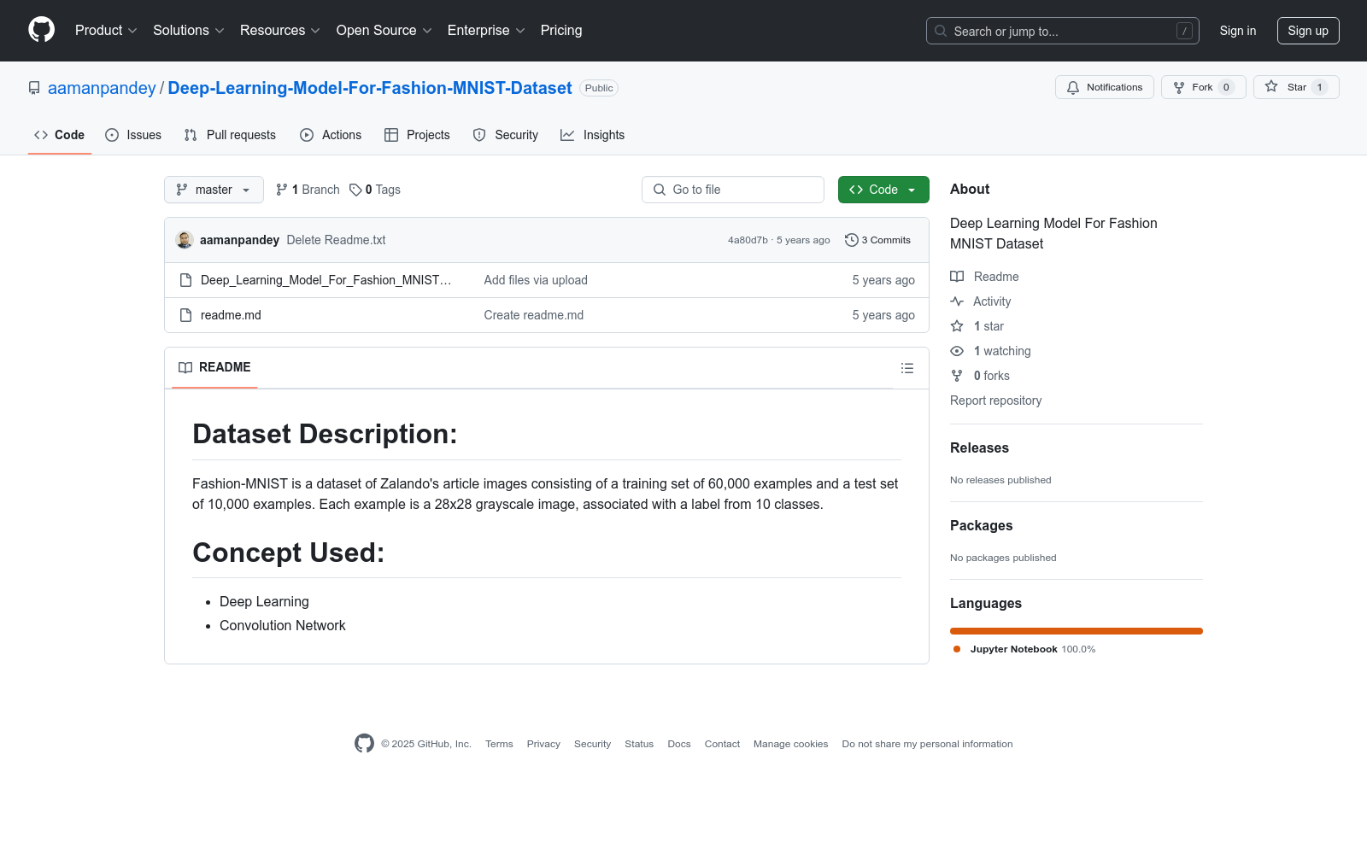Image resolution: width=1367 pixels, height=854 pixels.
Task: Click the Sign in link
Action: click(x=1238, y=31)
